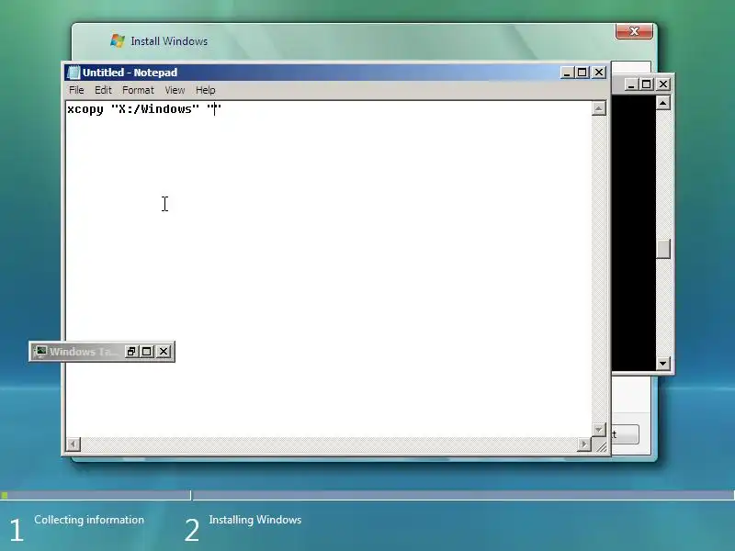Close the minimized Windows Task Manager window
This screenshot has width=735, height=551.
pyautogui.click(x=164, y=352)
